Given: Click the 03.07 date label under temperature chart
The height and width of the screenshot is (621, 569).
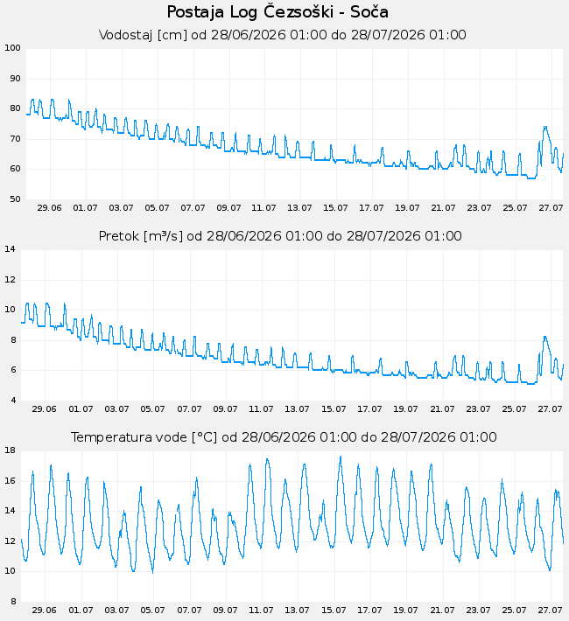Looking at the screenshot, I should click(116, 611).
